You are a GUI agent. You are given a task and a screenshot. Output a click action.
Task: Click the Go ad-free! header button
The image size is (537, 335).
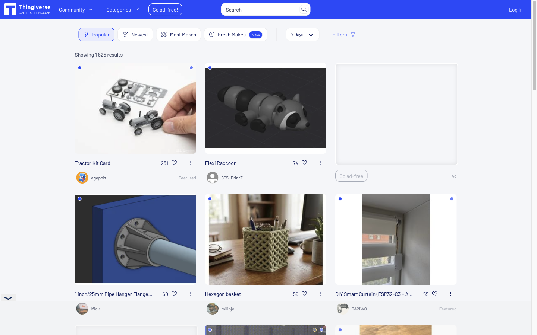click(165, 9)
